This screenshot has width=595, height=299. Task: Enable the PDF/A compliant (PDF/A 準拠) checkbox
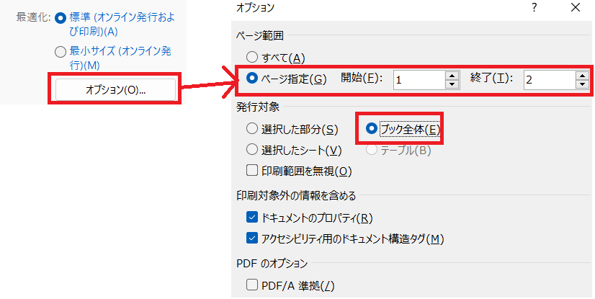(251, 285)
